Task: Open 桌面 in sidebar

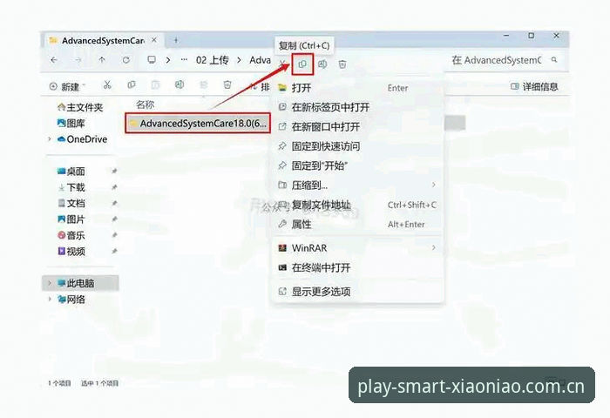Action: [71, 171]
